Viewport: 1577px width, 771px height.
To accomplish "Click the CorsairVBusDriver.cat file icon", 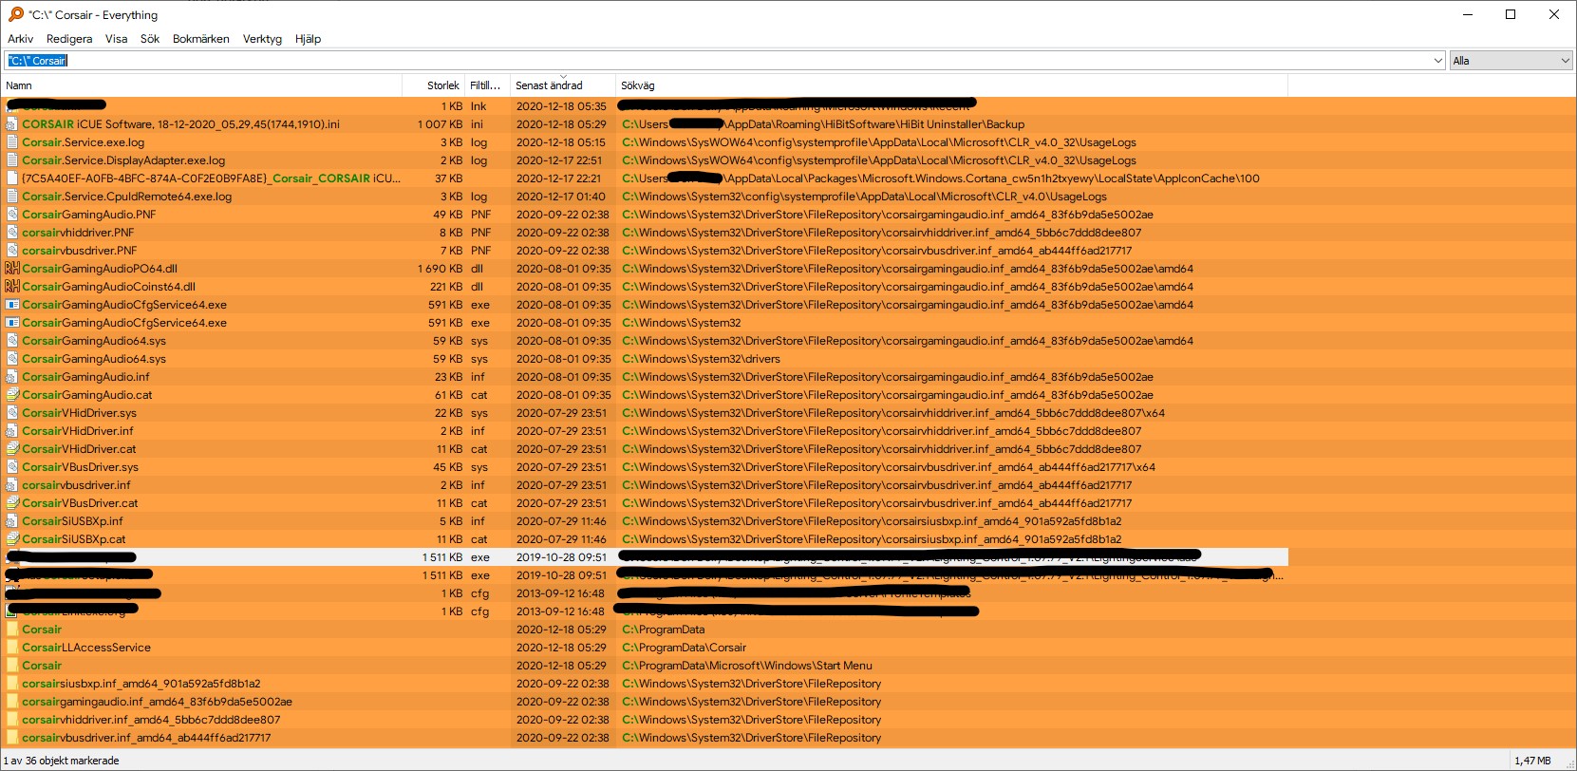I will pos(12,503).
